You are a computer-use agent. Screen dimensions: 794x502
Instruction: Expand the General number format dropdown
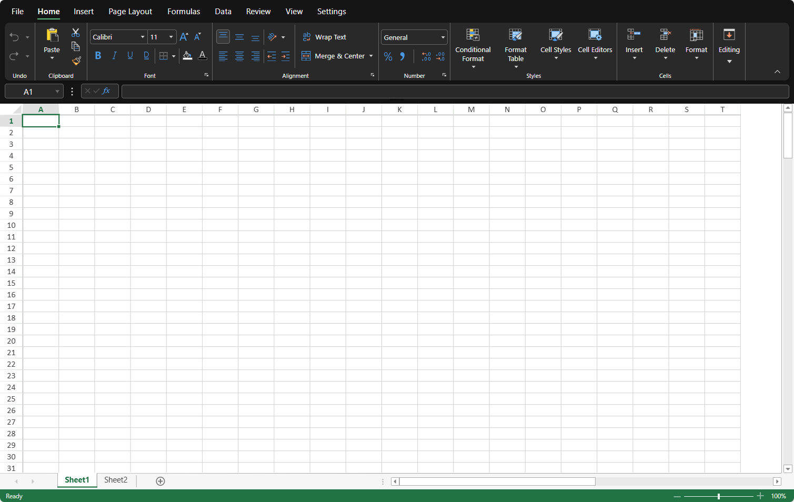tap(443, 37)
